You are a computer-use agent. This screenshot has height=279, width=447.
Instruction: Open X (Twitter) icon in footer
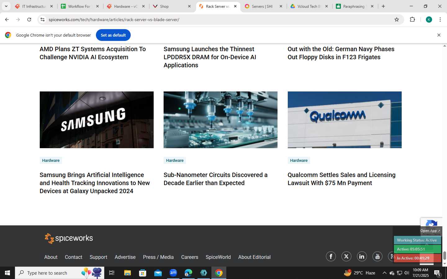346,256
